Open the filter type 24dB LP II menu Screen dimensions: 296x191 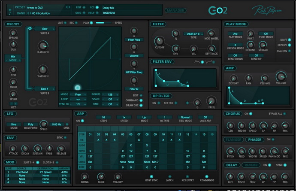pos(193,34)
